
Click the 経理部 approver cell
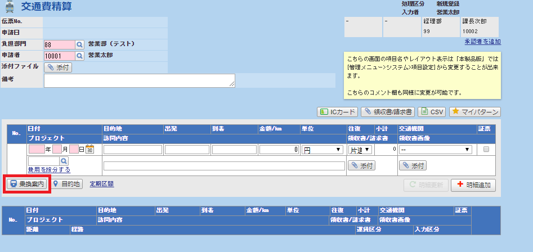(x=441, y=27)
